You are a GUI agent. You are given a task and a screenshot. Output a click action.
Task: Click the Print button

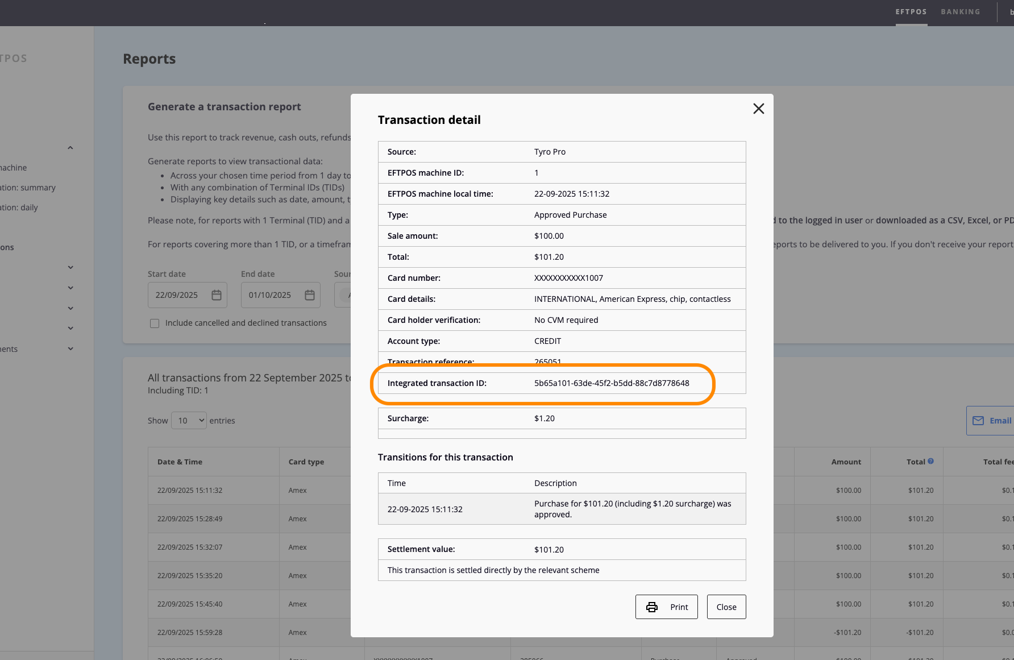(x=666, y=607)
